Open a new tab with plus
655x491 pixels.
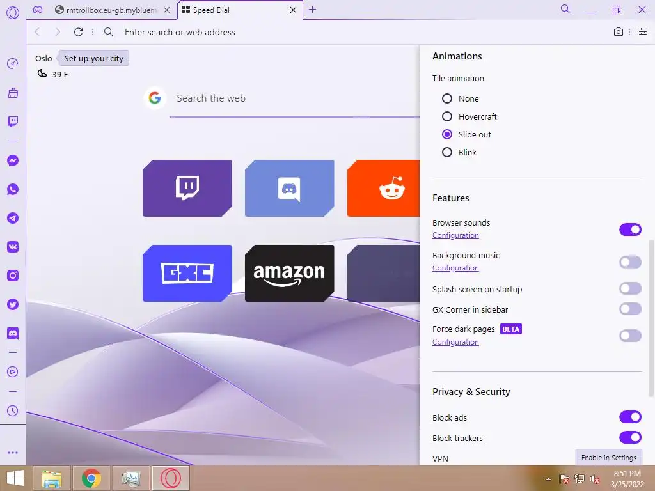point(312,10)
